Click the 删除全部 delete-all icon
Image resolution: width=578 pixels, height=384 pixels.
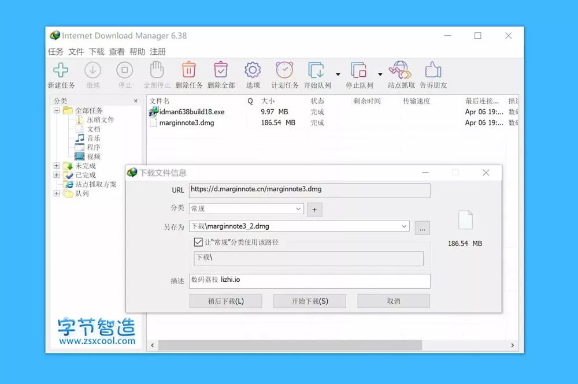[221, 70]
